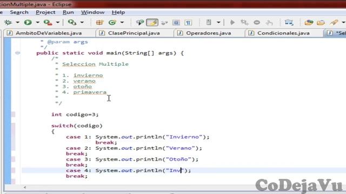Click the last 'break;' after case 4
The width and height of the screenshot is (346, 194).
77,176
